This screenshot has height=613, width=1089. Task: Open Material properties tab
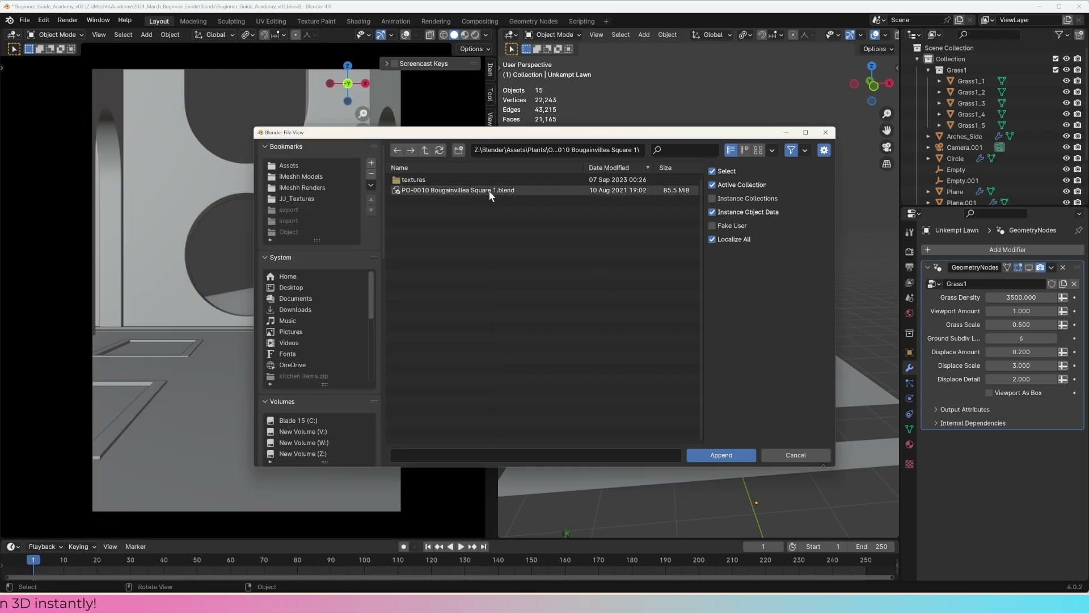click(x=909, y=444)
